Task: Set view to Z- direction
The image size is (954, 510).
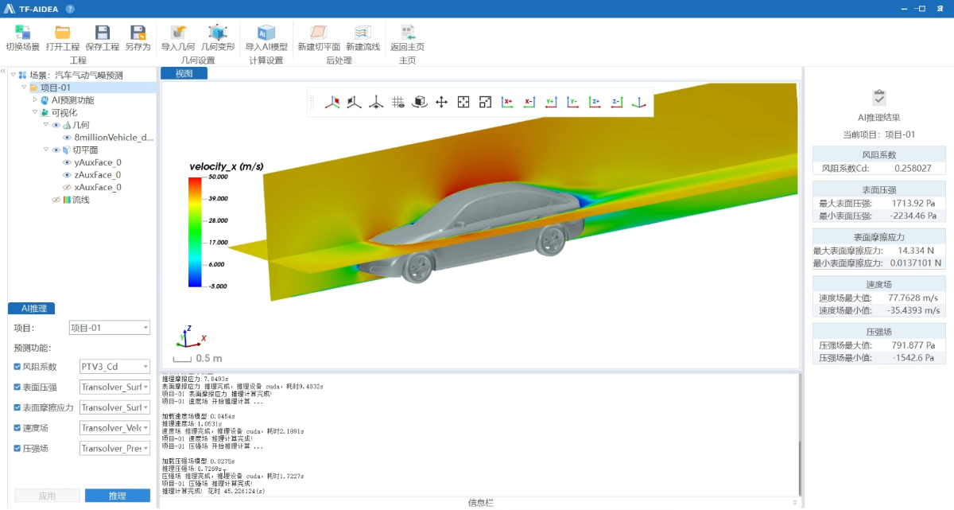Action: click(615, 102)
